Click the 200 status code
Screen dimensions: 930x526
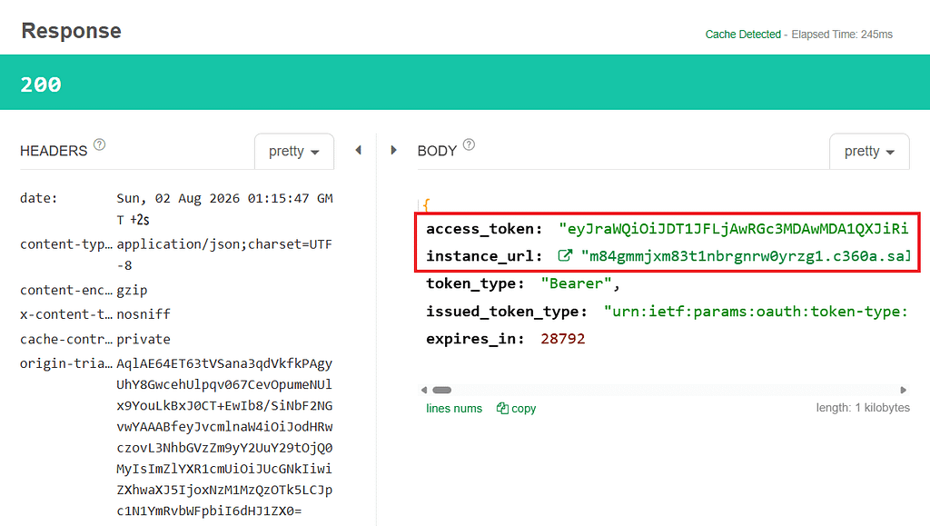coord(41,84)
